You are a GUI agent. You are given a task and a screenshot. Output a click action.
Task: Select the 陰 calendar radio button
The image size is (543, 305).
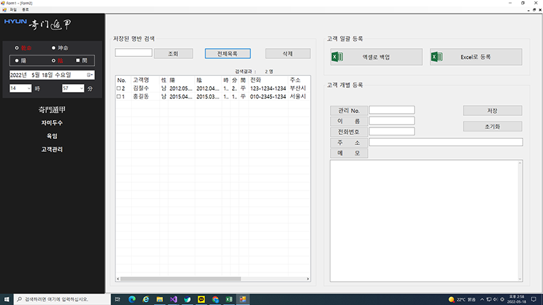pyautogui.click(x=54, y=60)
